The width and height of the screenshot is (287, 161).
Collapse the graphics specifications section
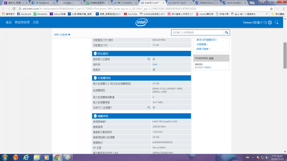(95, 116)
